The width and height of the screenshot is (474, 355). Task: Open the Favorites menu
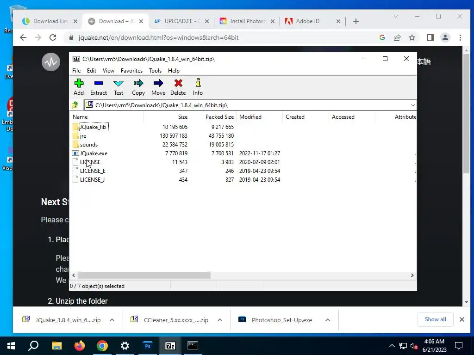pos(131,71)
